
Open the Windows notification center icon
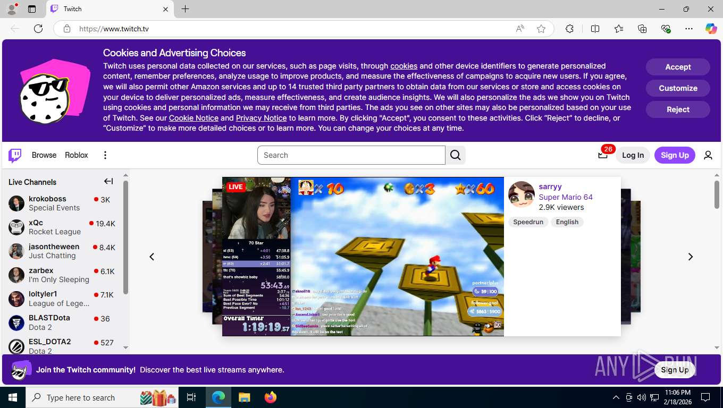coord(705,397)
